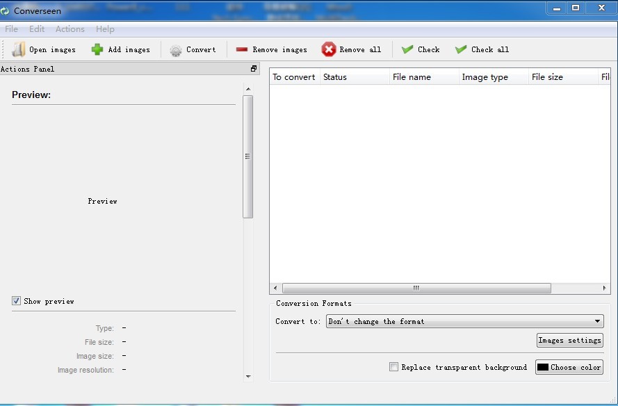618x406 pixels.
Task: Click the gear Convert icon
Action: point(175,51)
